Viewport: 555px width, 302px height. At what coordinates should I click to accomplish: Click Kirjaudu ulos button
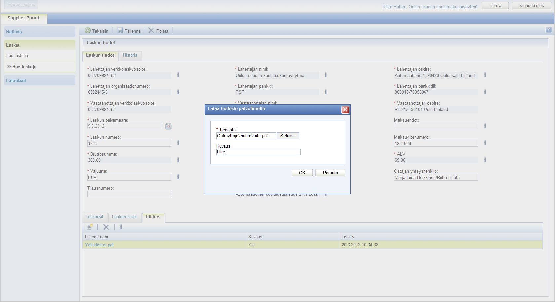[x=532, y=6]
